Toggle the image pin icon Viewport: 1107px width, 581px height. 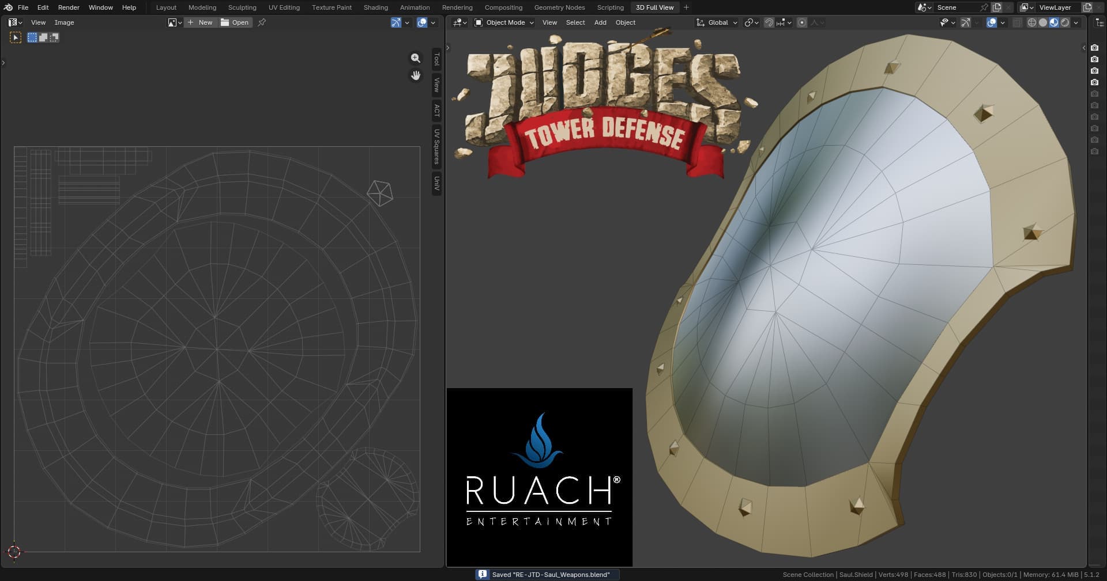coord(262,22)
